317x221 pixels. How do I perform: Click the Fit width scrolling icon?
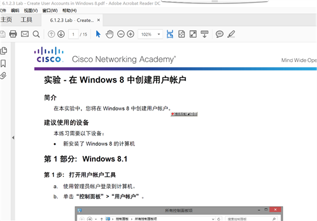[170, 34]
